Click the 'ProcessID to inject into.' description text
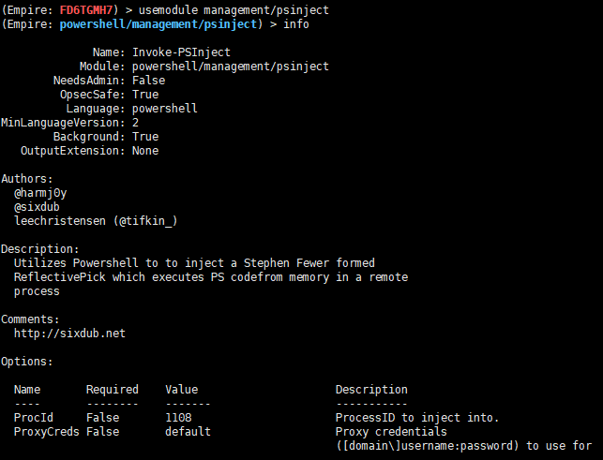This screenshot has height=460, width=603. coord(417,418)
